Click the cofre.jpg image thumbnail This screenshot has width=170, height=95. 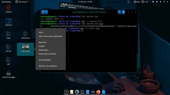[25, 47]
